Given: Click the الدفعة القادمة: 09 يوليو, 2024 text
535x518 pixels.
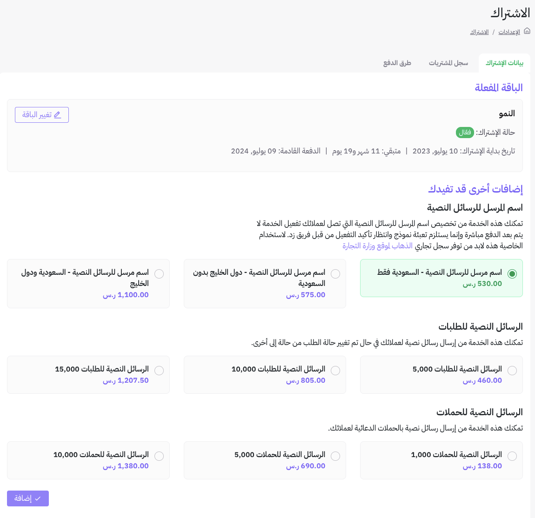Looking at the screenshot, I should [x=276, y=151].
